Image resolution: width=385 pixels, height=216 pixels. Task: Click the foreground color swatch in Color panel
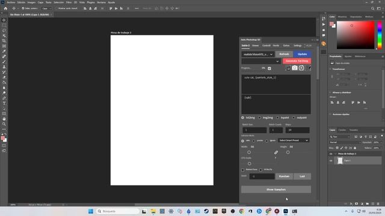(x=331, y=24)
